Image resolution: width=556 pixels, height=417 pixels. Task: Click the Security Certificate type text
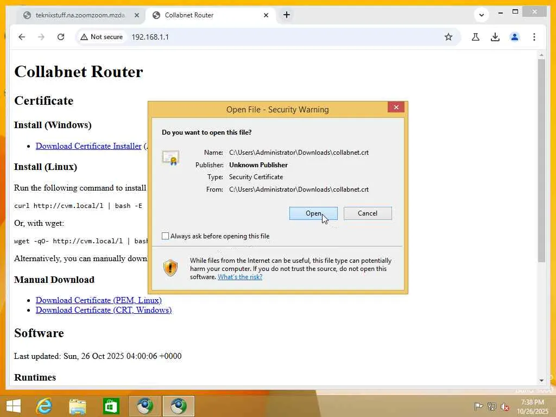click(256, 177)
